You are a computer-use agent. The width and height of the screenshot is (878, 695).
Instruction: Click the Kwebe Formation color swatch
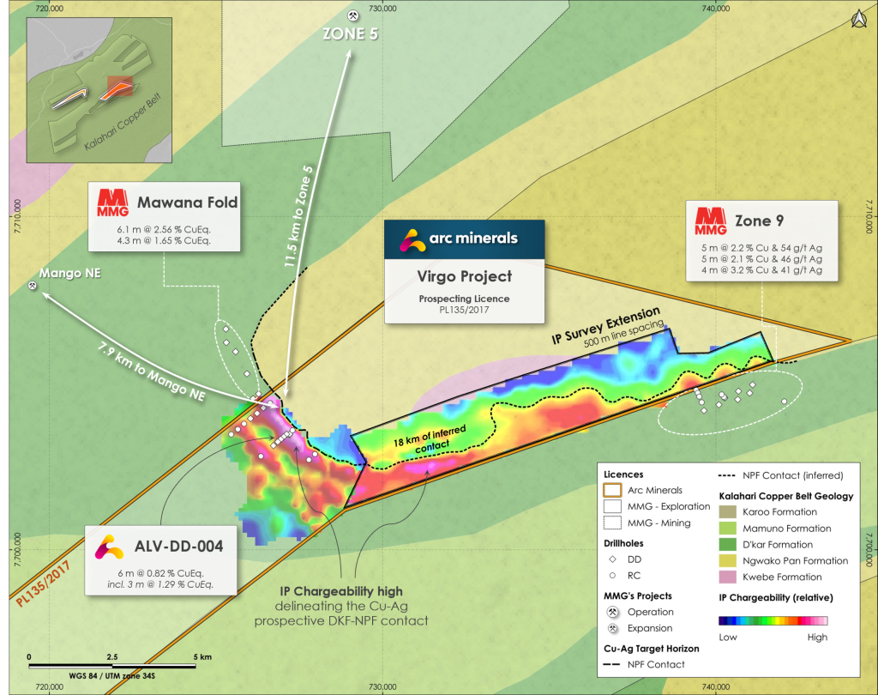[727, 577]
